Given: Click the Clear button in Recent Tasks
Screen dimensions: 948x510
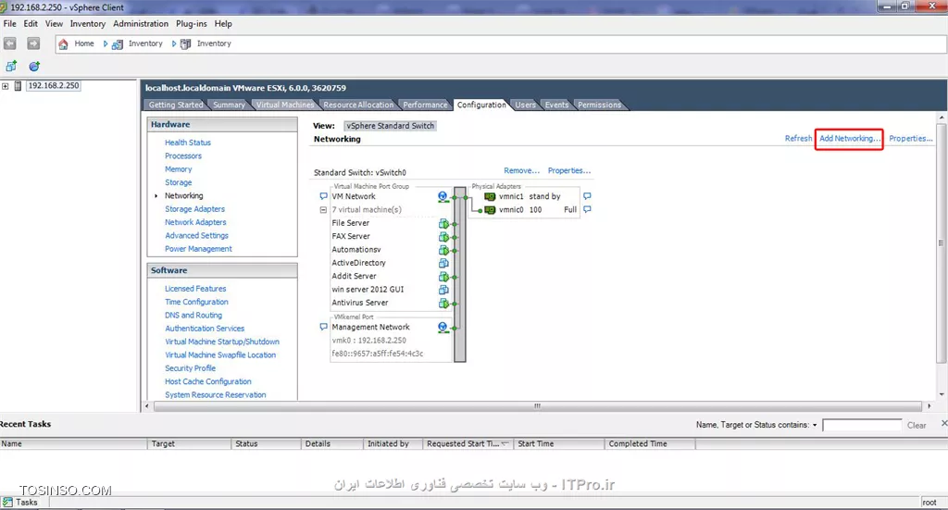Looking at the screenshot, I should click(x=917, y=426).
